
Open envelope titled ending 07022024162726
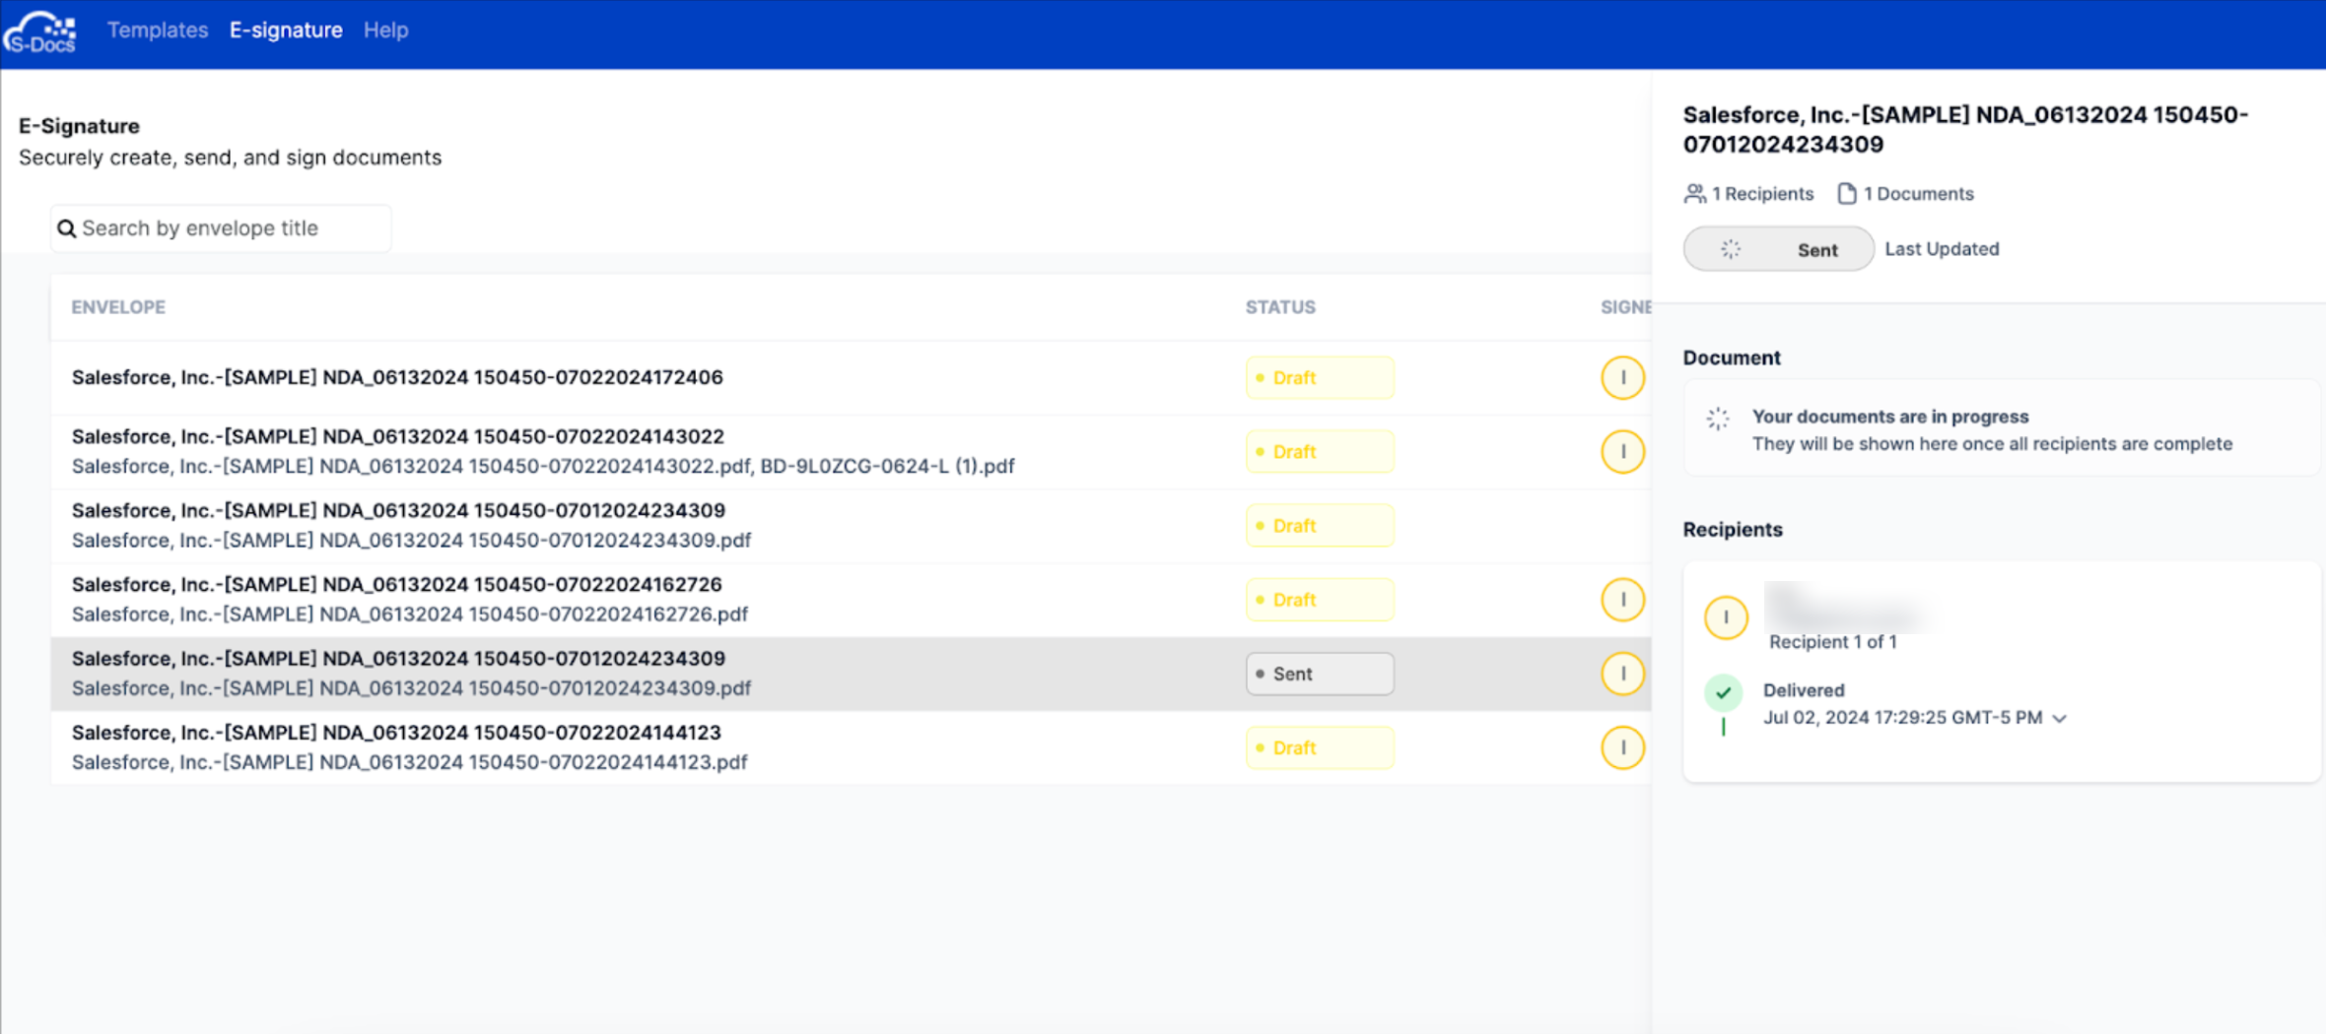pos(397,584)
